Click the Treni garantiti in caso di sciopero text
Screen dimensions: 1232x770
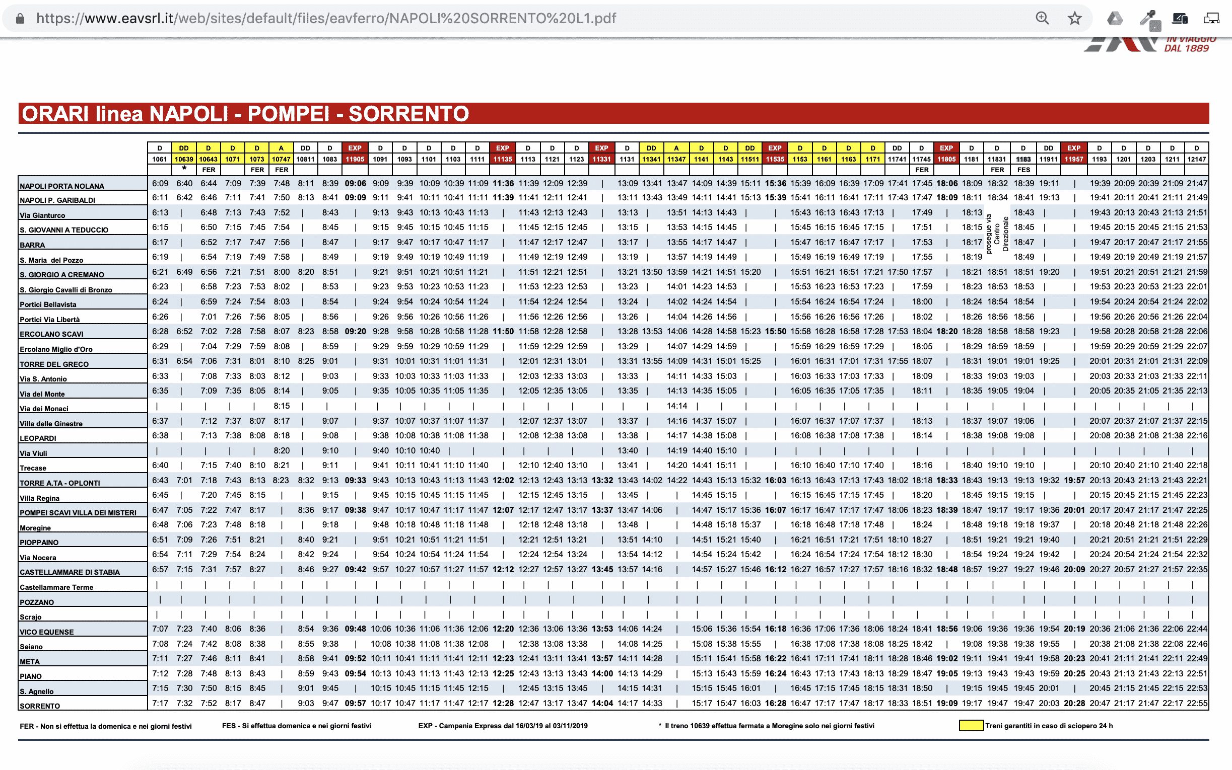(1049, 726)
